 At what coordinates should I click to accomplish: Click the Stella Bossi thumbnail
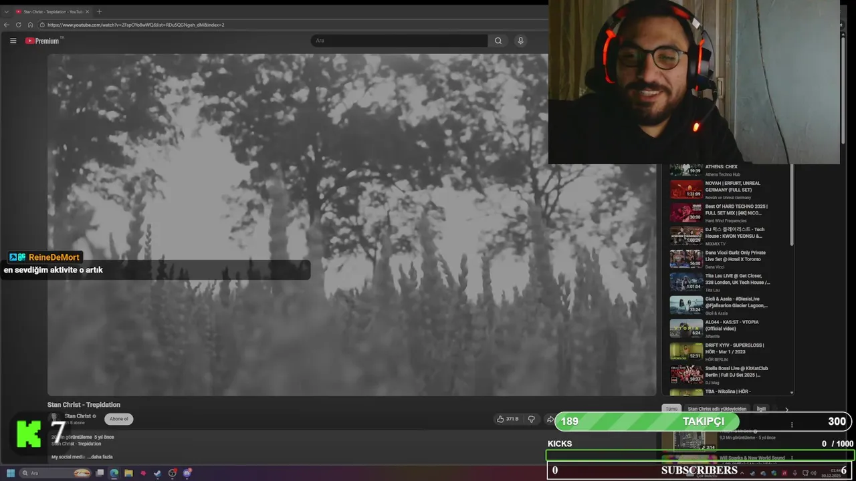point(686,375)
